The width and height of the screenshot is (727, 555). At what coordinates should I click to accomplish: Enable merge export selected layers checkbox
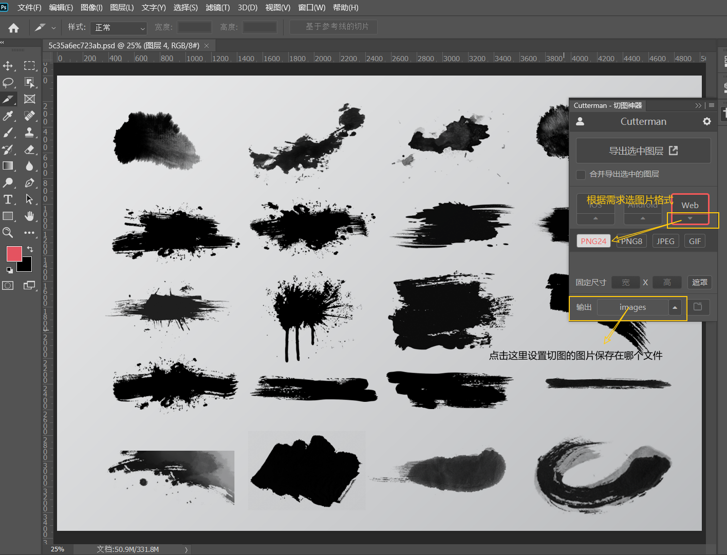581,175
